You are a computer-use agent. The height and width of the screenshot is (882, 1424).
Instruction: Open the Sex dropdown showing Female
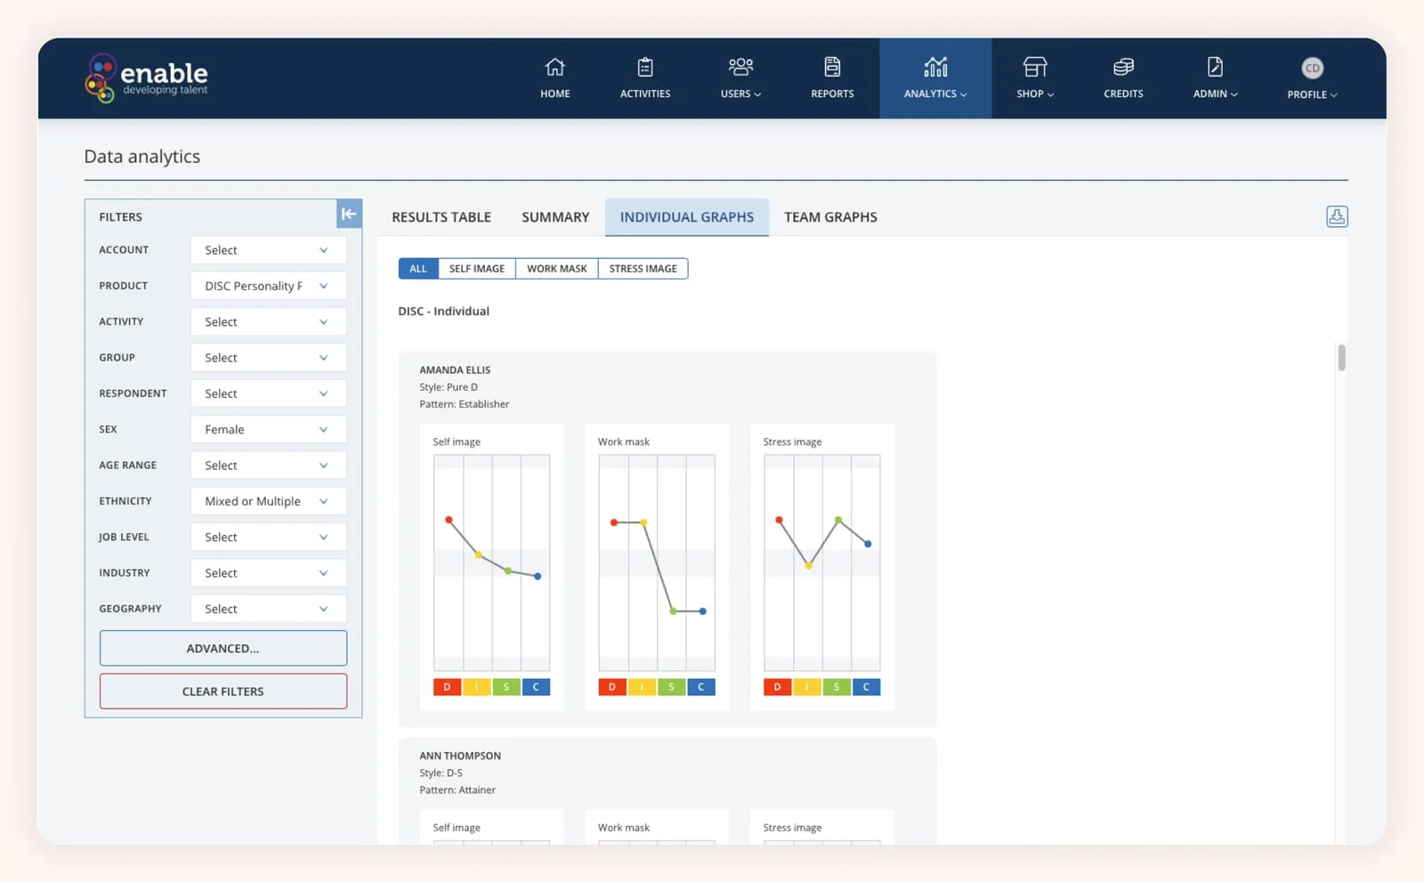pyautogui.click(x=268, y=429)
